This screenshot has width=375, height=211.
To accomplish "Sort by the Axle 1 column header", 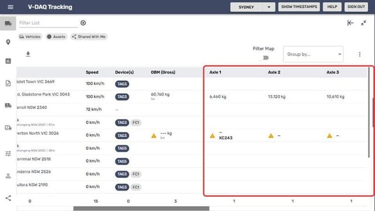I will 215,72.
